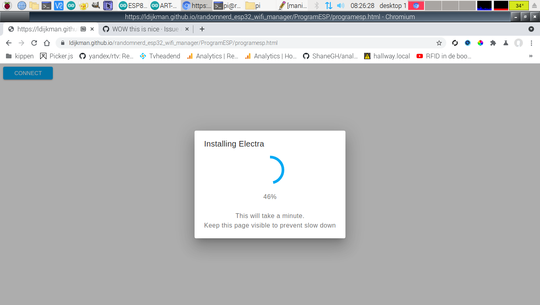Open the Chromium three-dot menu
Image resolution: width=540 pixels, height=305 pixels.
532,42
